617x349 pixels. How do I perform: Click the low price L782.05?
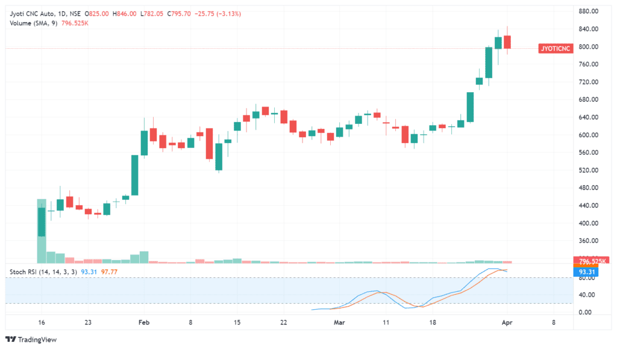pos(151,14)
